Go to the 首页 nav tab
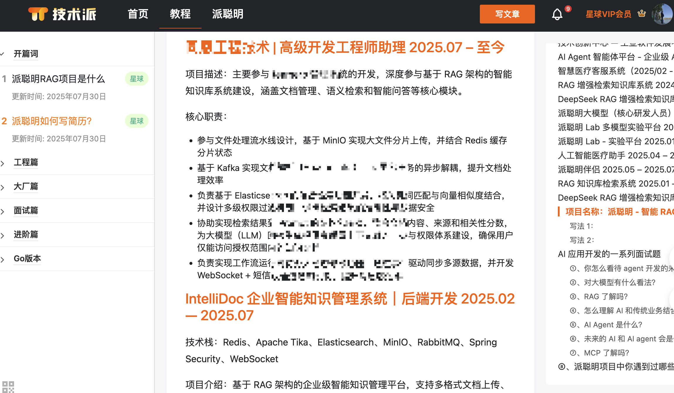The image size is (674, 393). tap(138, 14)
